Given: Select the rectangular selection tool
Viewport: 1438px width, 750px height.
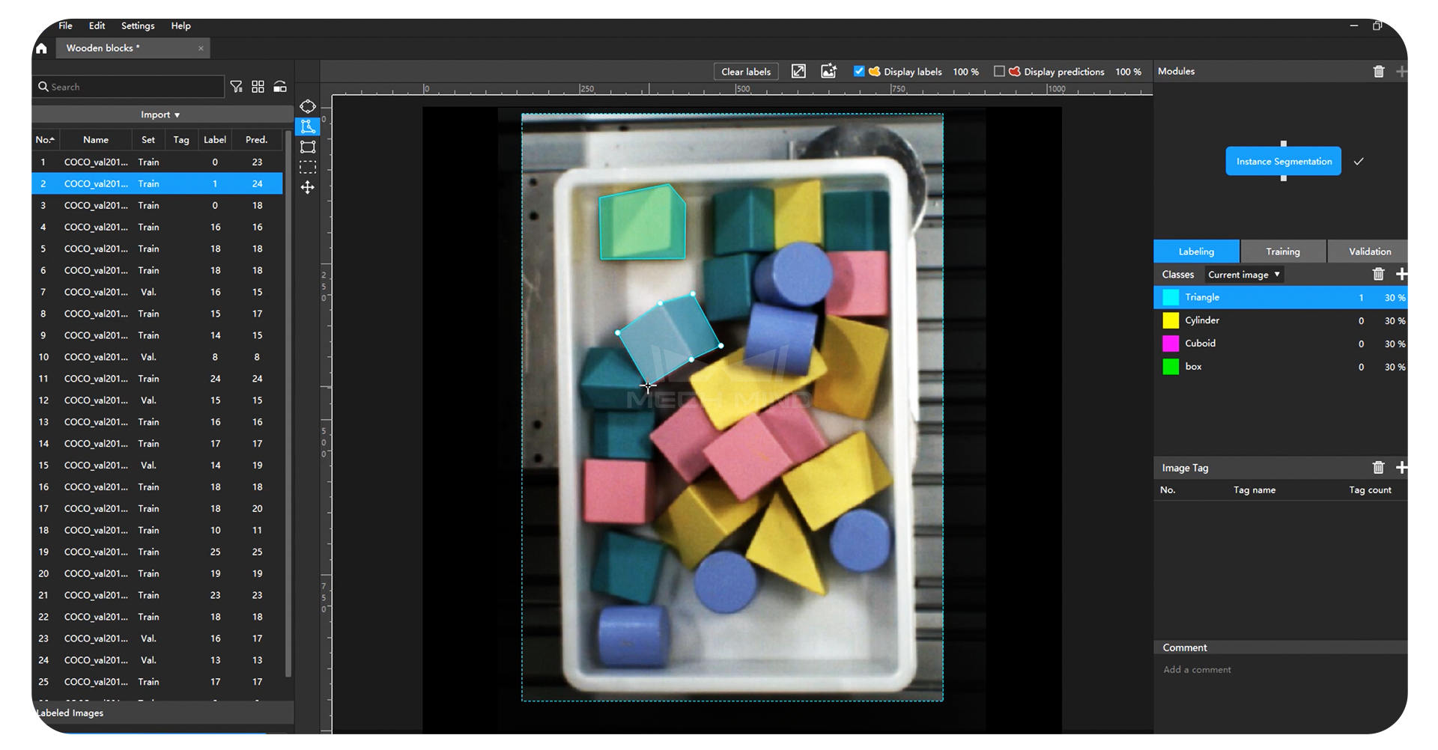Looking at the screenshot, I should (x=308, y=167).
